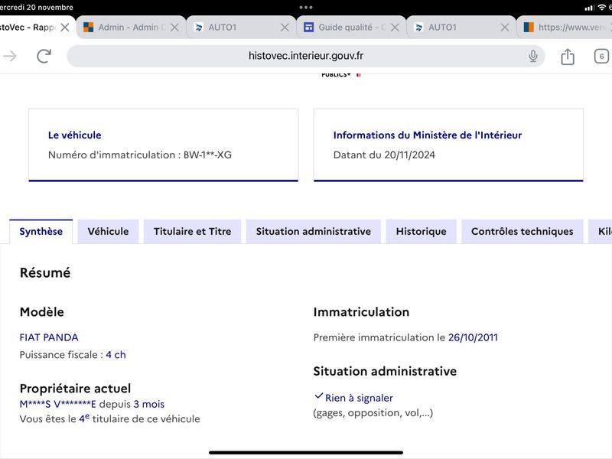This screenshot has height=459, width=612.
Task: Open the Situation administrative tab
Action: click(x=314, y=232)
